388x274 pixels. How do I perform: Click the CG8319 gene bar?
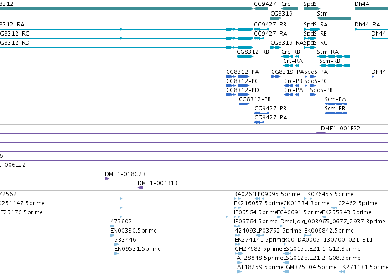[276, 18]
